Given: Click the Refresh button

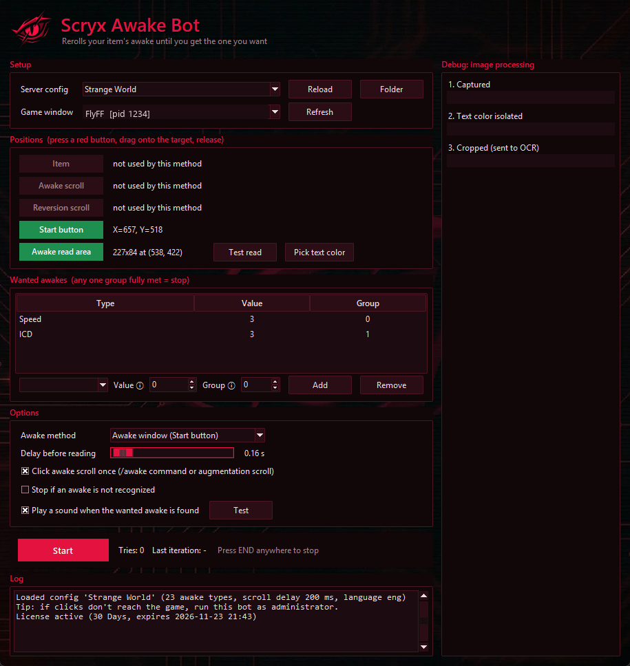Looking at the screenshot, I should pos(320,111).
